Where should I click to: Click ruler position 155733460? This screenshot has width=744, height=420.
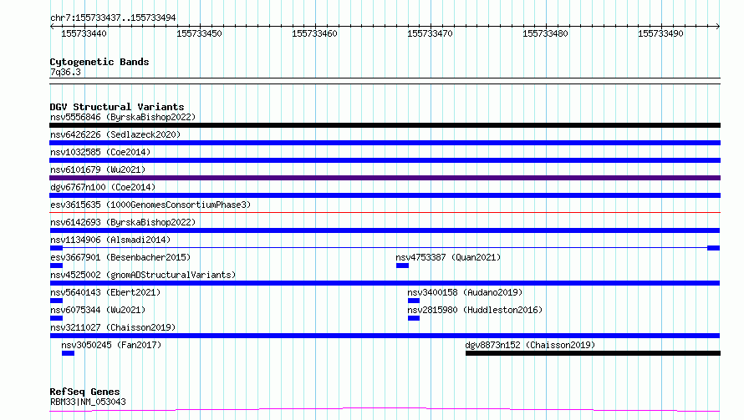(x=314, y=33)
